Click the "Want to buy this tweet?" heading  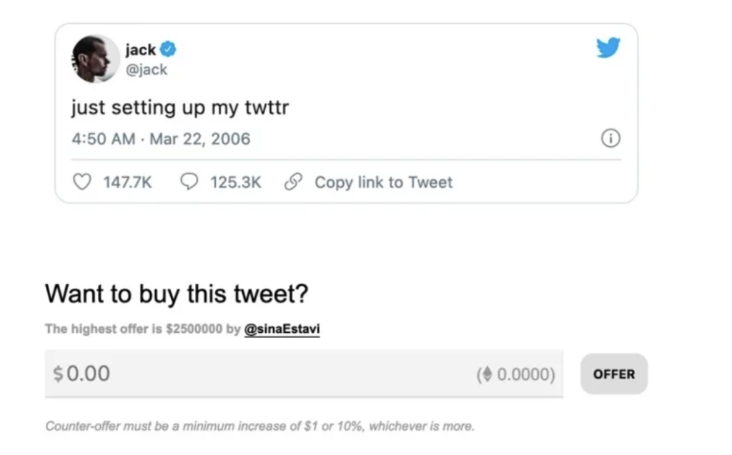(x=177, y=294)
